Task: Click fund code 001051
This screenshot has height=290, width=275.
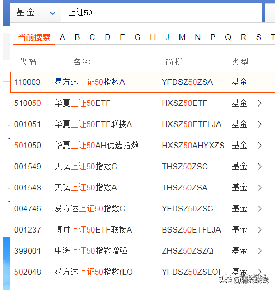Action: click(x=27, y=124)
